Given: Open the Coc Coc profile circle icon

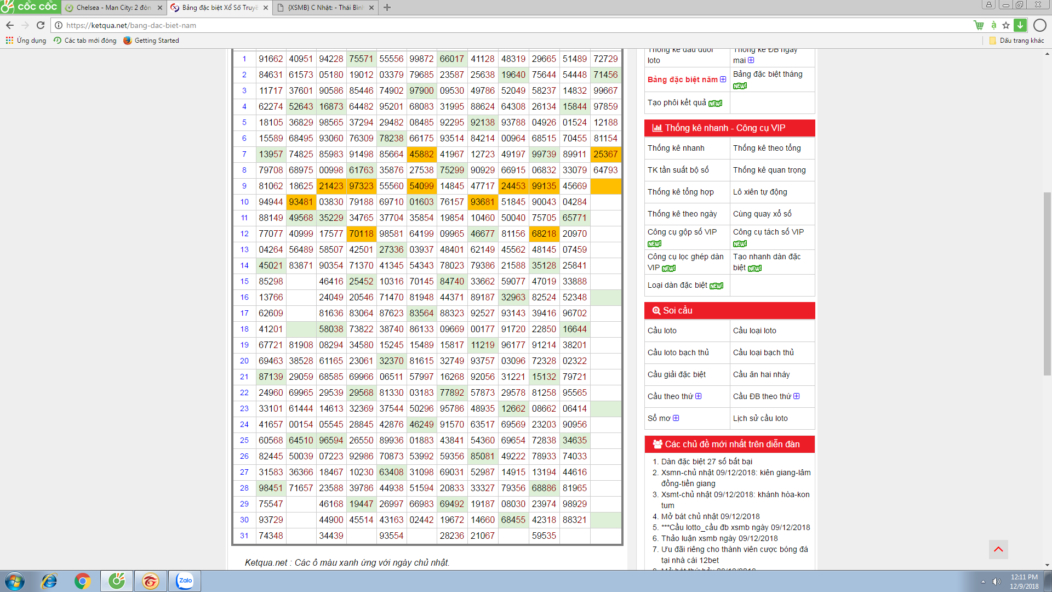Looking at the screenshot, I should 1039,25.
